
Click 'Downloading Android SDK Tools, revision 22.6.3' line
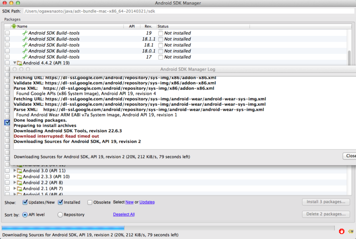click(x=68, y=131)
